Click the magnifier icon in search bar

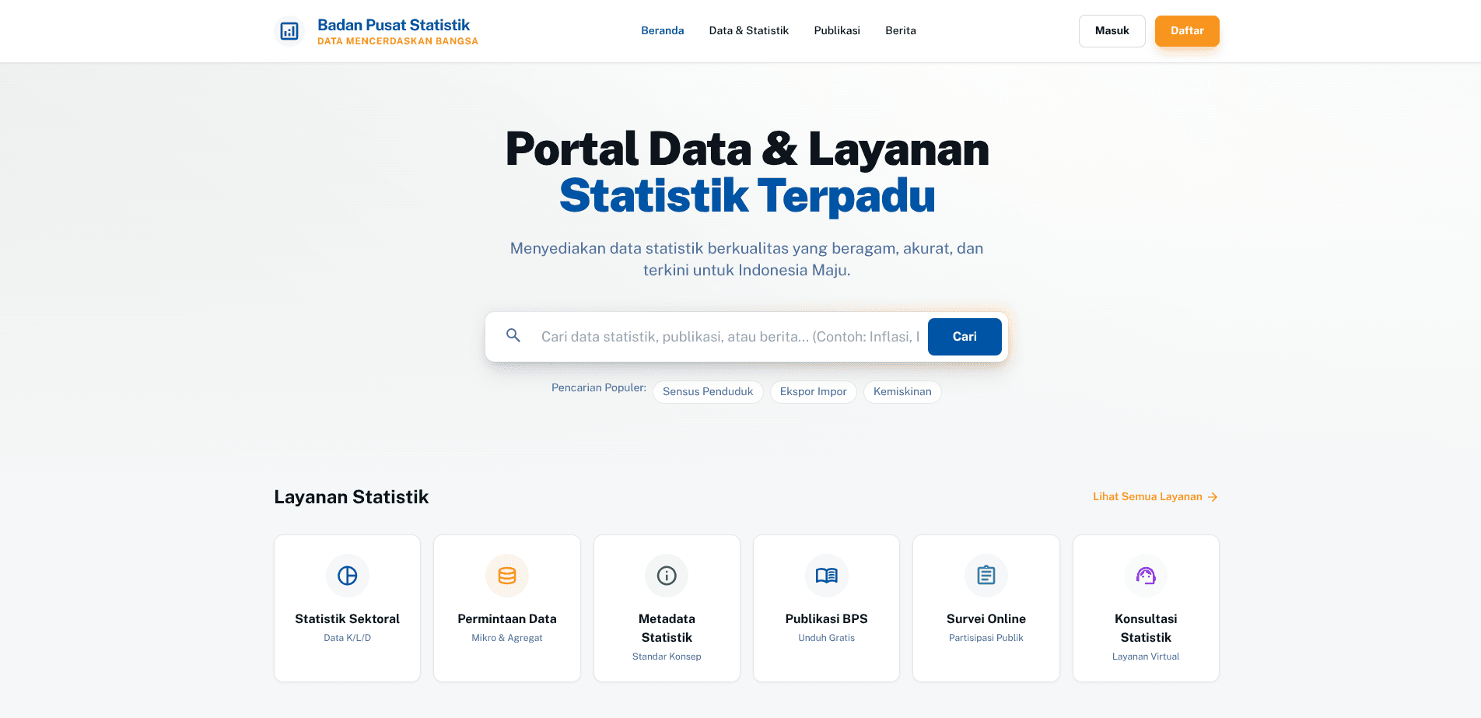[x=513, y=336]
